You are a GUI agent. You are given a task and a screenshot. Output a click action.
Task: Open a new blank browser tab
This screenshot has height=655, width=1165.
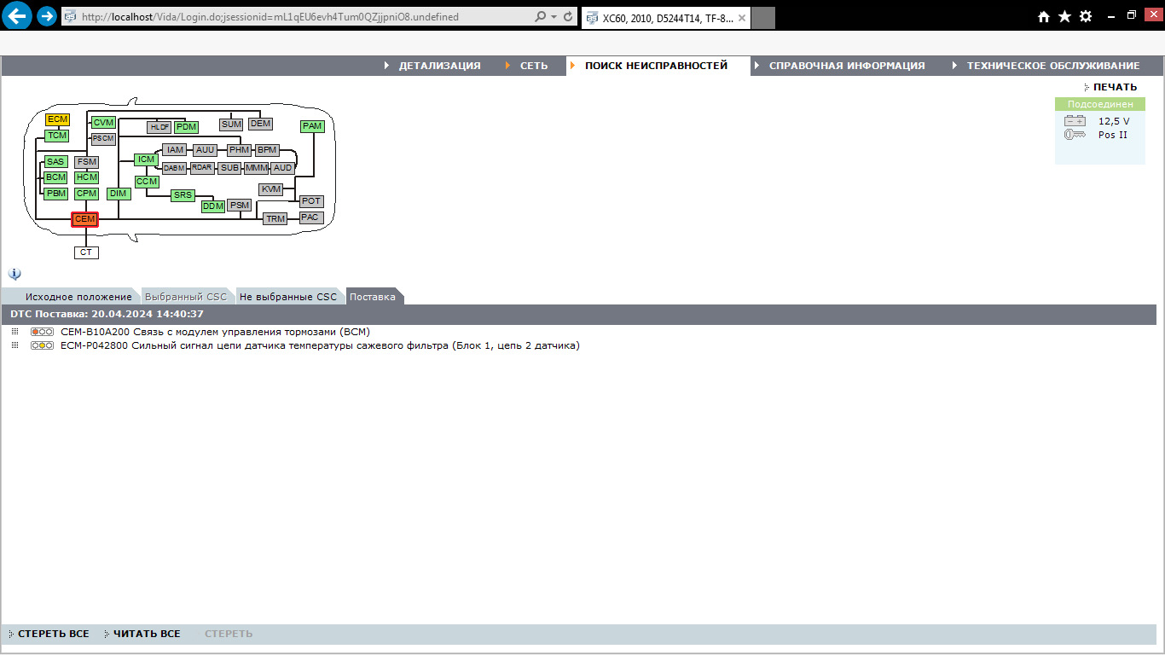point(763,18)
